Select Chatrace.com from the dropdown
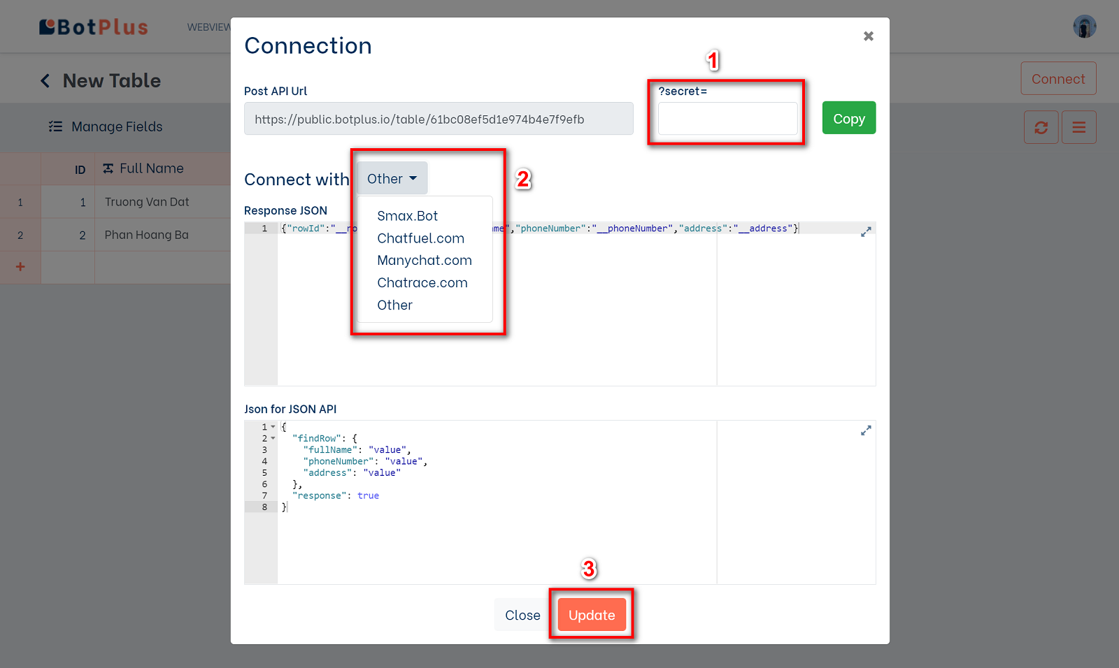The image size is (1119, 668). (x=422, y=283)
